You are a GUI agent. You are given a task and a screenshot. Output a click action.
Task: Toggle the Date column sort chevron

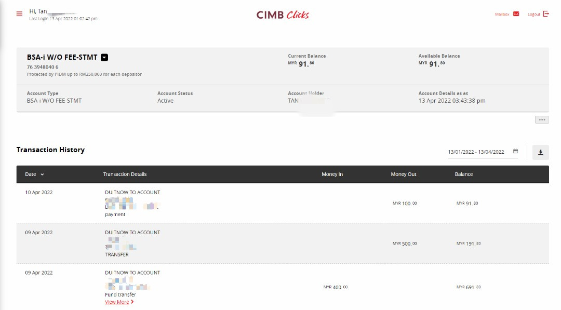click(x=42, y=174)
